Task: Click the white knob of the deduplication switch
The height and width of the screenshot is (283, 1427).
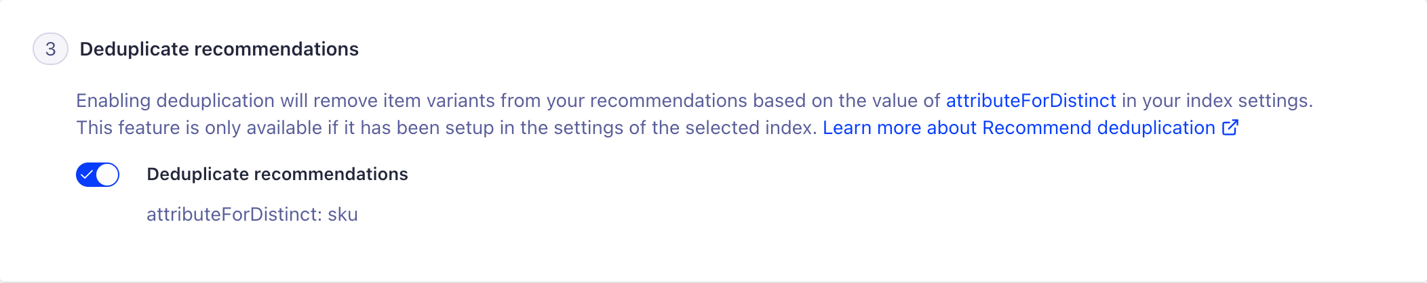Action: (x=107, y=175)
